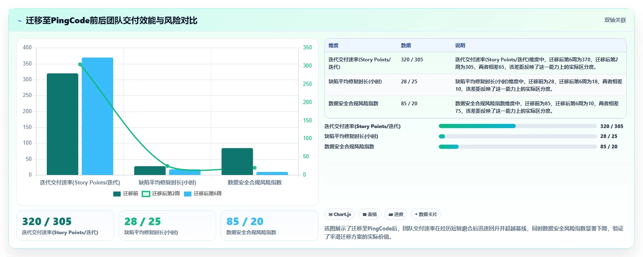This screenshot has width=643, height=257.
Task: Click the 表格 tag chip
Action: (x=370, y=214)
